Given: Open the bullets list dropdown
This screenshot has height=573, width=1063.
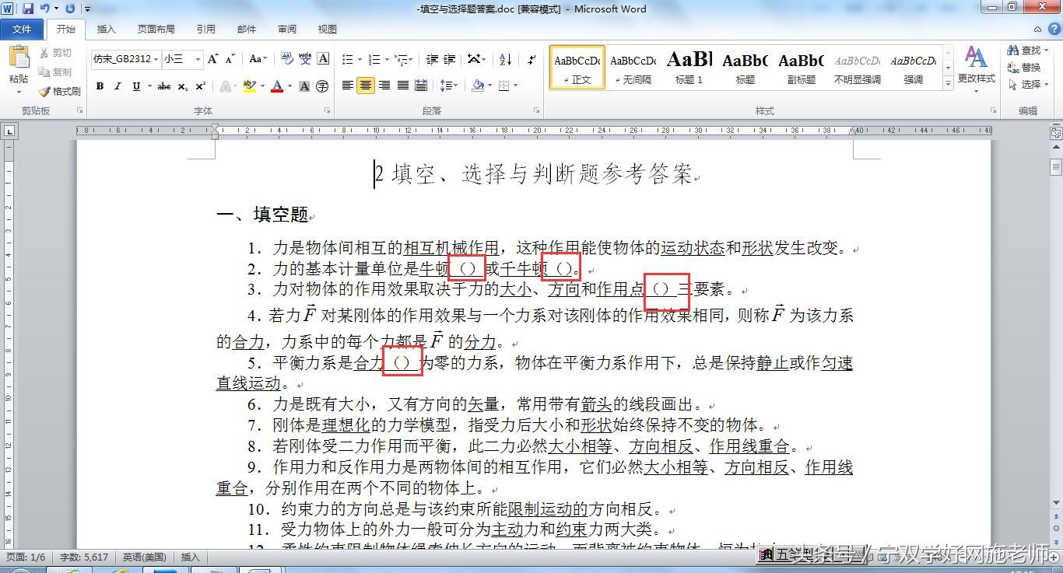Looking at the screenshot, I should point(360,59).
